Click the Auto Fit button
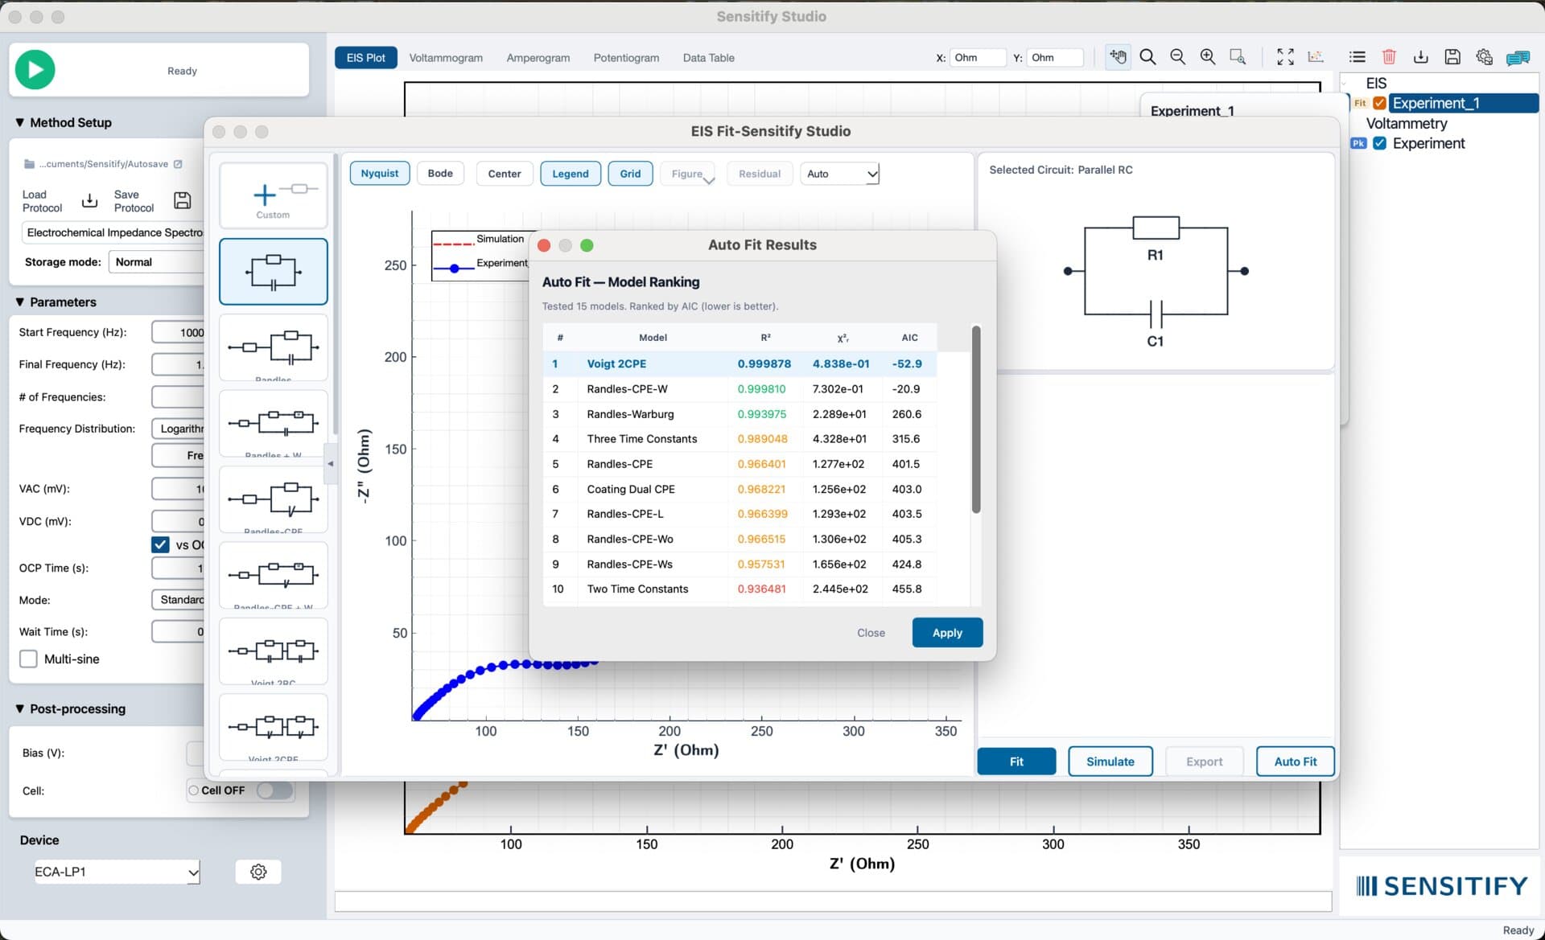This screenshot has height=940, width=1545. tap(1296, 761)
